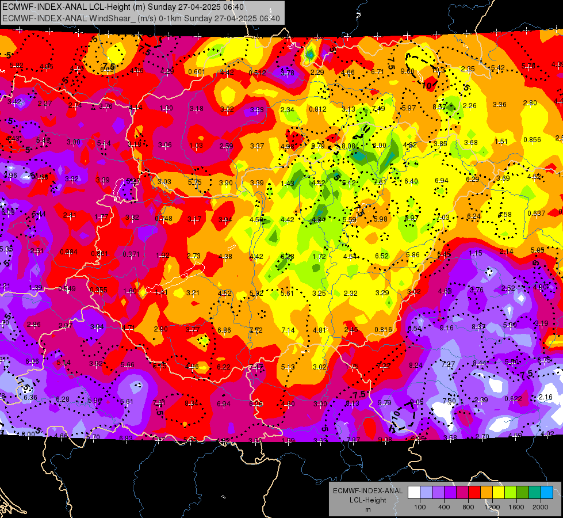Click the wind shear value 4.84
563x518 pixels.
point(319,220)
